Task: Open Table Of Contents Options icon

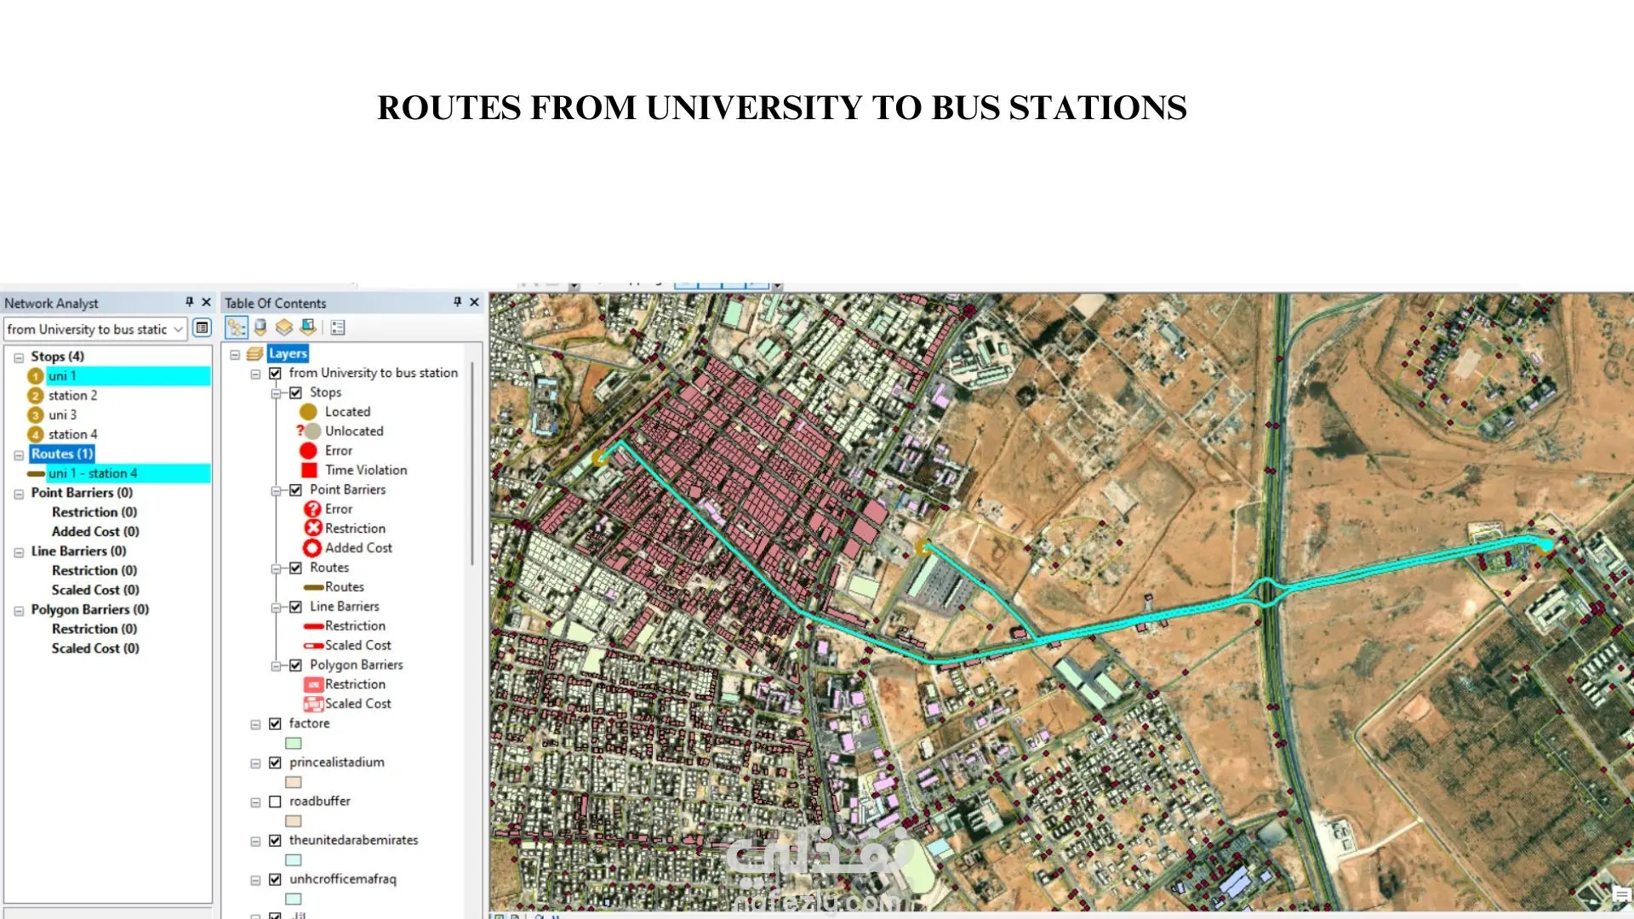Action: (338, 328)
